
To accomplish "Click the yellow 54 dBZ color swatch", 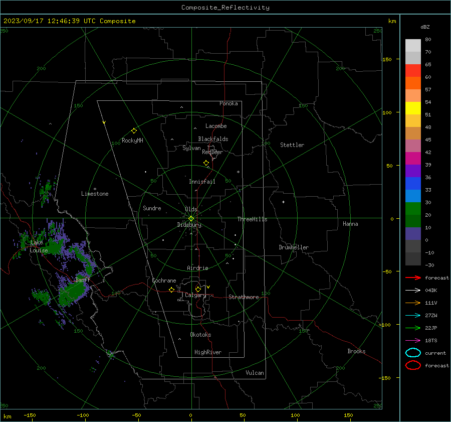I will coord(413,108).
